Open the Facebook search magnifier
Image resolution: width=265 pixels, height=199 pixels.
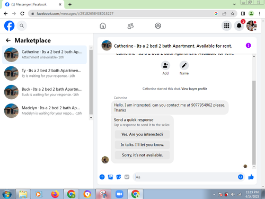pyautogui.click(x=22, y=26)
